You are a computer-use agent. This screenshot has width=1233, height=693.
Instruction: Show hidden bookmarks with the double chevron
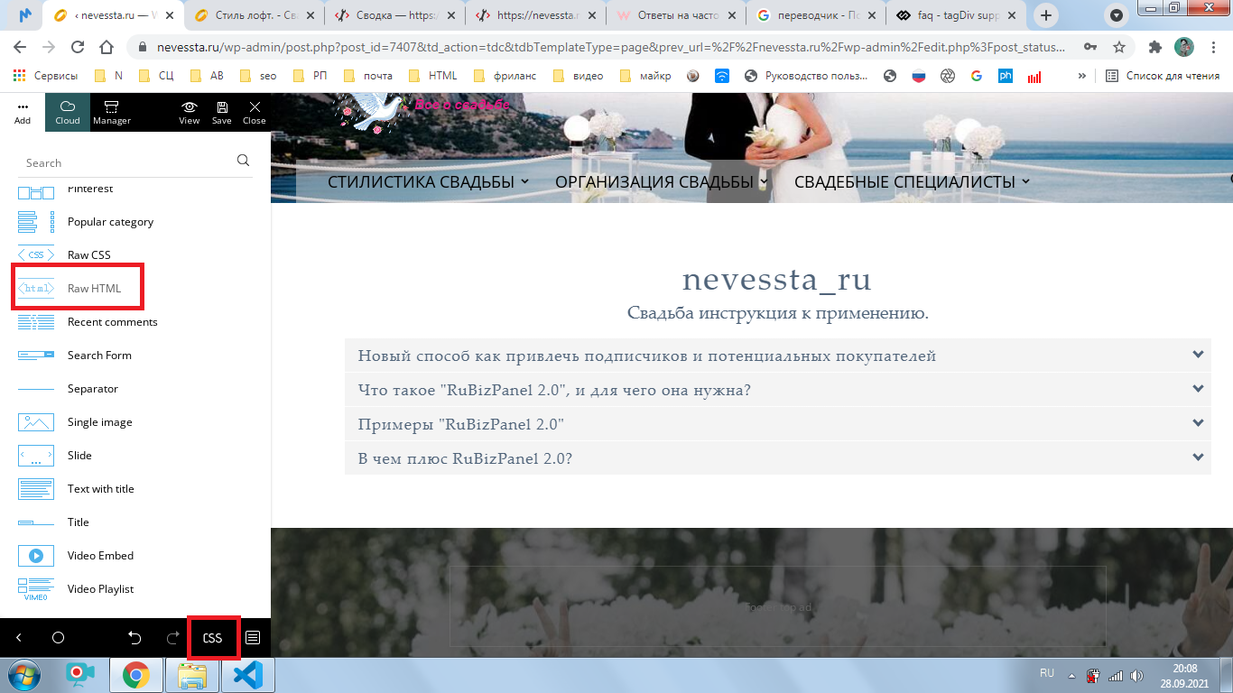(1082, 77)
